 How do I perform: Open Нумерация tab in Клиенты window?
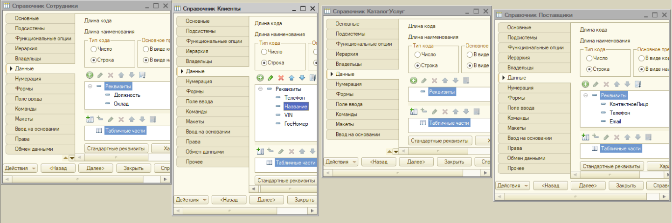pyautogui.click(x=211, y=81)
